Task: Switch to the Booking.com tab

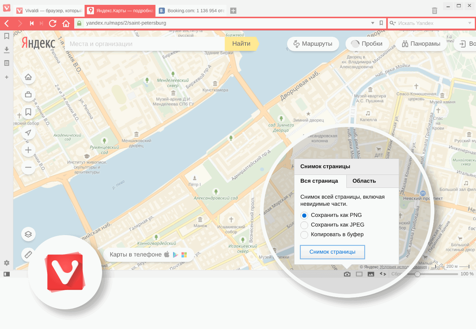Action: (192, 11)
